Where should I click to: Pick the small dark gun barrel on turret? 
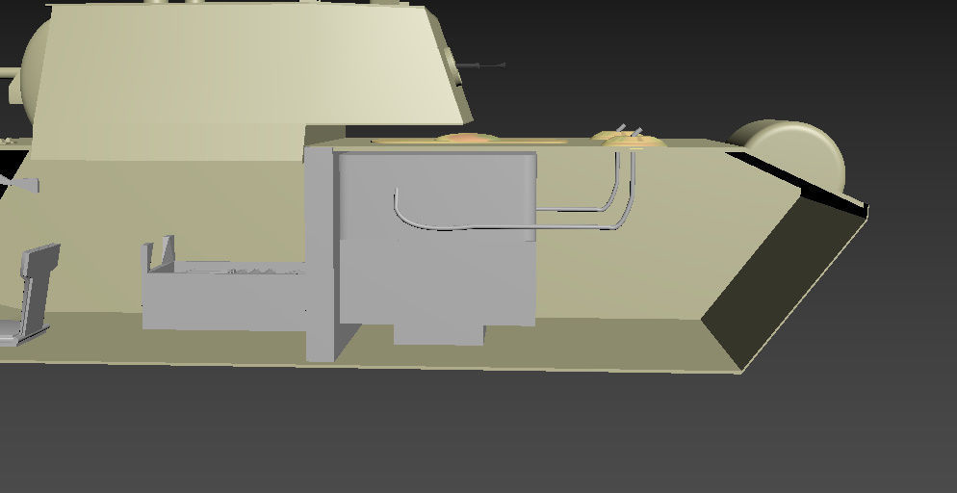(481, 65)
